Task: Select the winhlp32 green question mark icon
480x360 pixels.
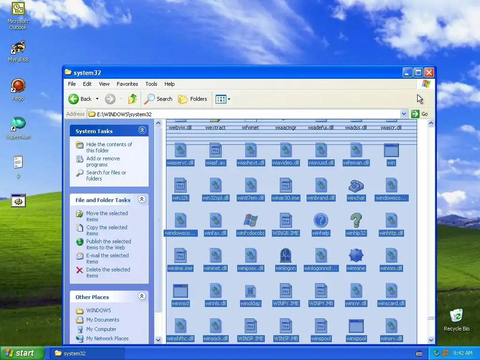Action: click(356, 220)
